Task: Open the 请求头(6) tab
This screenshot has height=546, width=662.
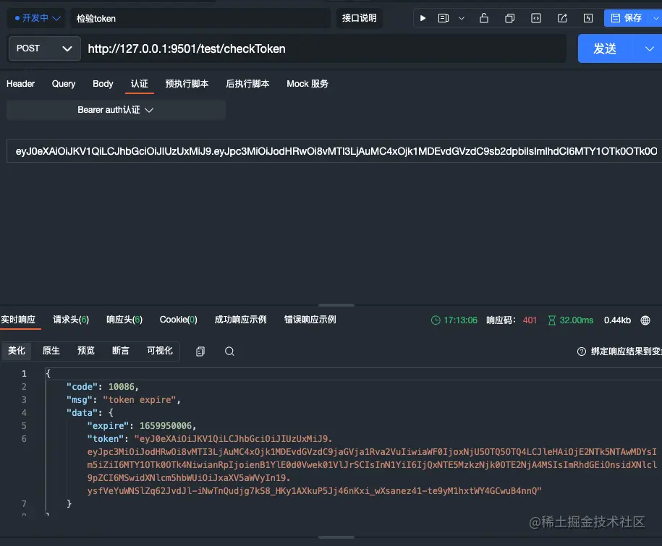Action: tap(71, 320)
